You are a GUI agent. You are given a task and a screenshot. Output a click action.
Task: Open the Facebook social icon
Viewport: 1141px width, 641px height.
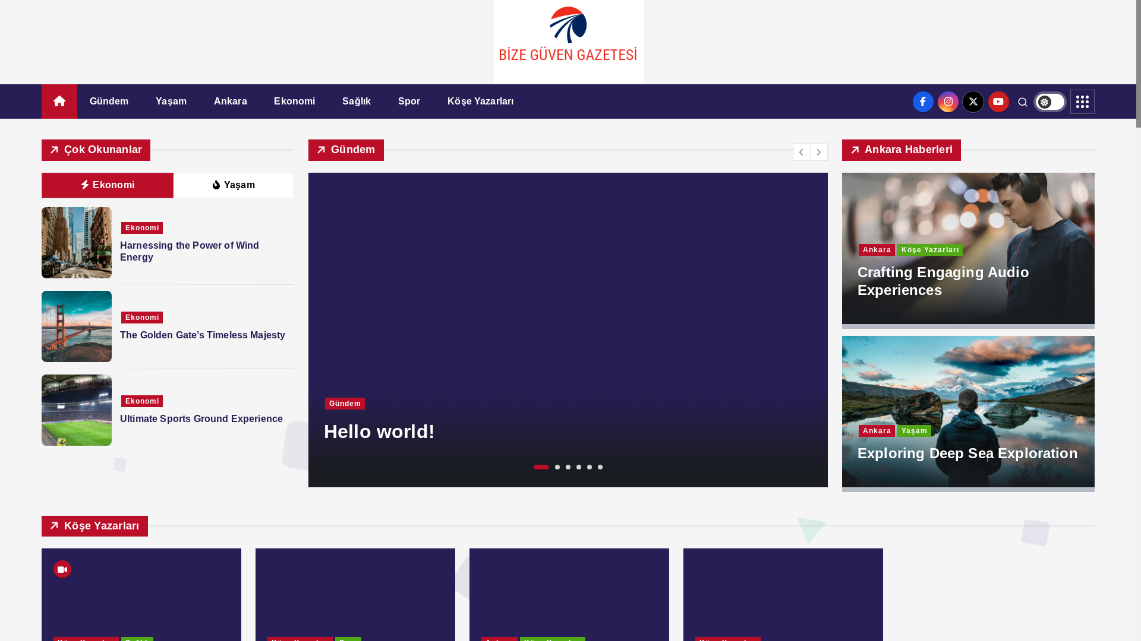click(923, 102)
